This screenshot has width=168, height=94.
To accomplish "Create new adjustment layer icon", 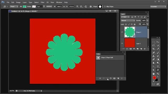I will click(x=134, y=49).
